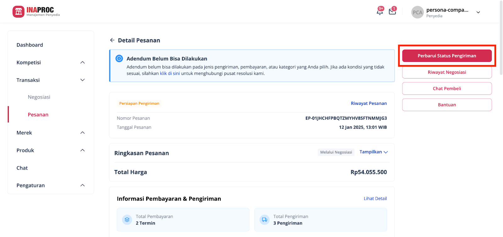Select Negosiasi under Transaksi
This screenshot has width=503, height=237.
[39, 97]
